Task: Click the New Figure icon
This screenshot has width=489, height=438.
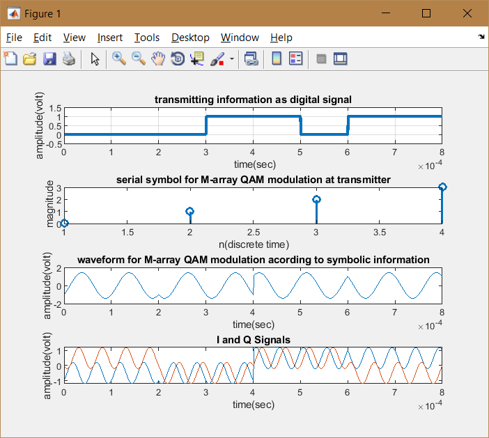Action: click(10, 58)
